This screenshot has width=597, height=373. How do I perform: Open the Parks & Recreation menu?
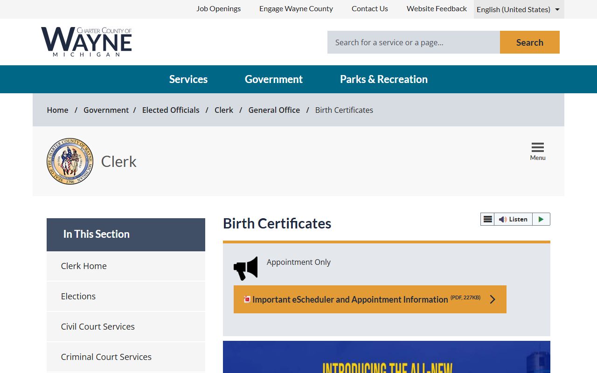384,79
